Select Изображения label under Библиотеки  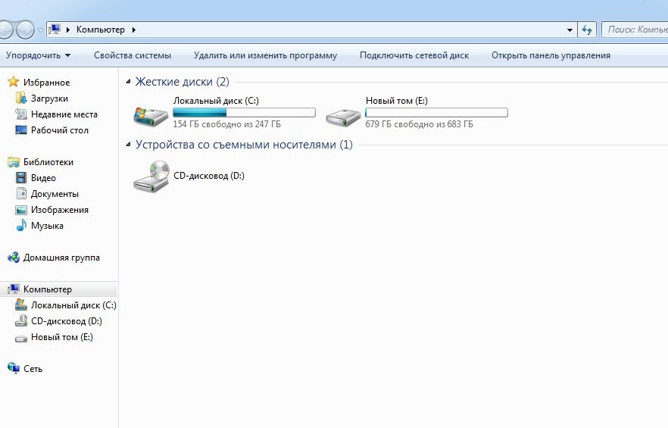tap(60, 210)
